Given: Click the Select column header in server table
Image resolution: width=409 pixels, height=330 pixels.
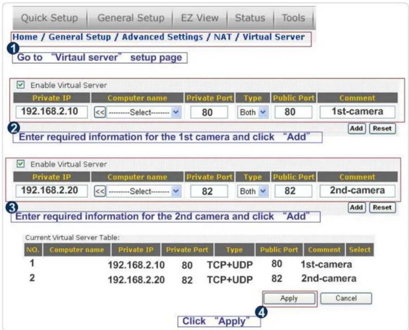Looking at the screenshot, I should 360,250.
